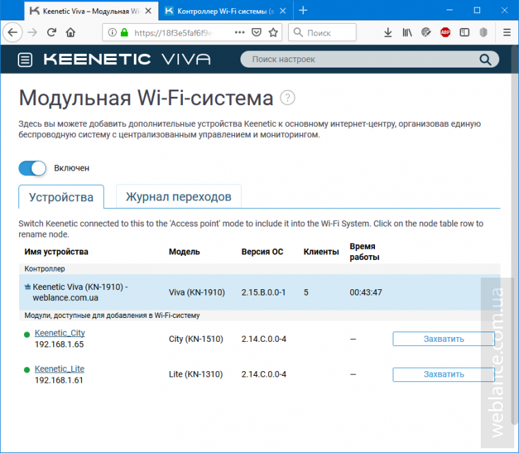Click the Клиенты column header
Viewport: 519px width, 453px height.
pos(321,252)
